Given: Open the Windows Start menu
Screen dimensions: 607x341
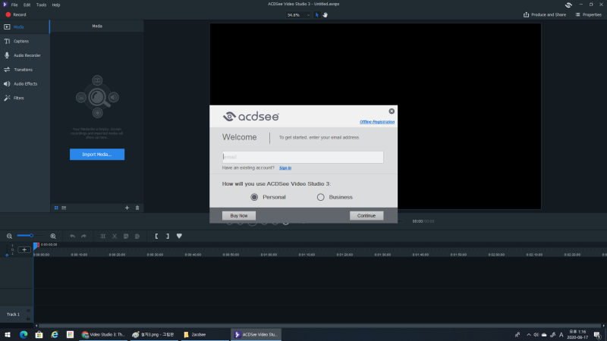Looking at the screenshot, I should [8, 334].
